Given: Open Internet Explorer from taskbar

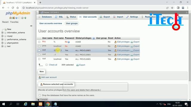Looking at the screenshot, I should pyautogui.click(x=26, y=104).
